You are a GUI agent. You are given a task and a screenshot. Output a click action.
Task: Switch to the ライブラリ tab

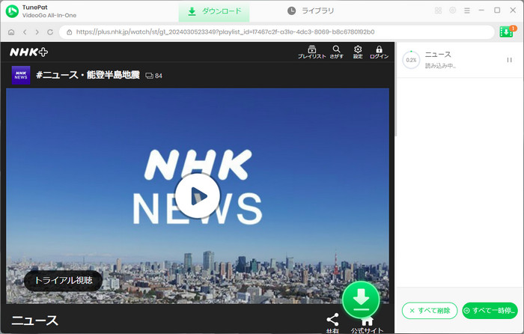[x=311, y=11]
